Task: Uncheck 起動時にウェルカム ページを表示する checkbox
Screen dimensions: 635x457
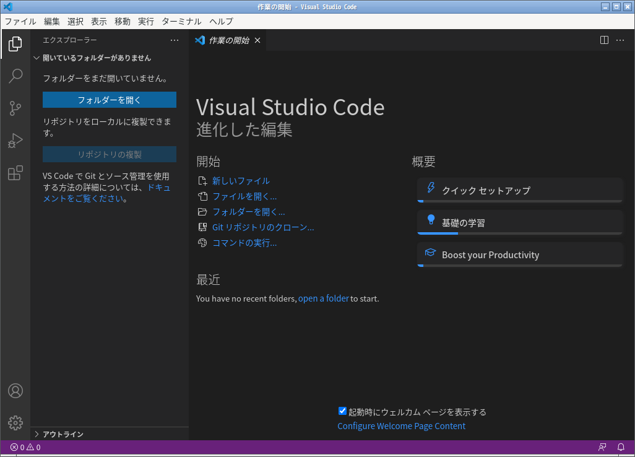Action: point(342,411)
